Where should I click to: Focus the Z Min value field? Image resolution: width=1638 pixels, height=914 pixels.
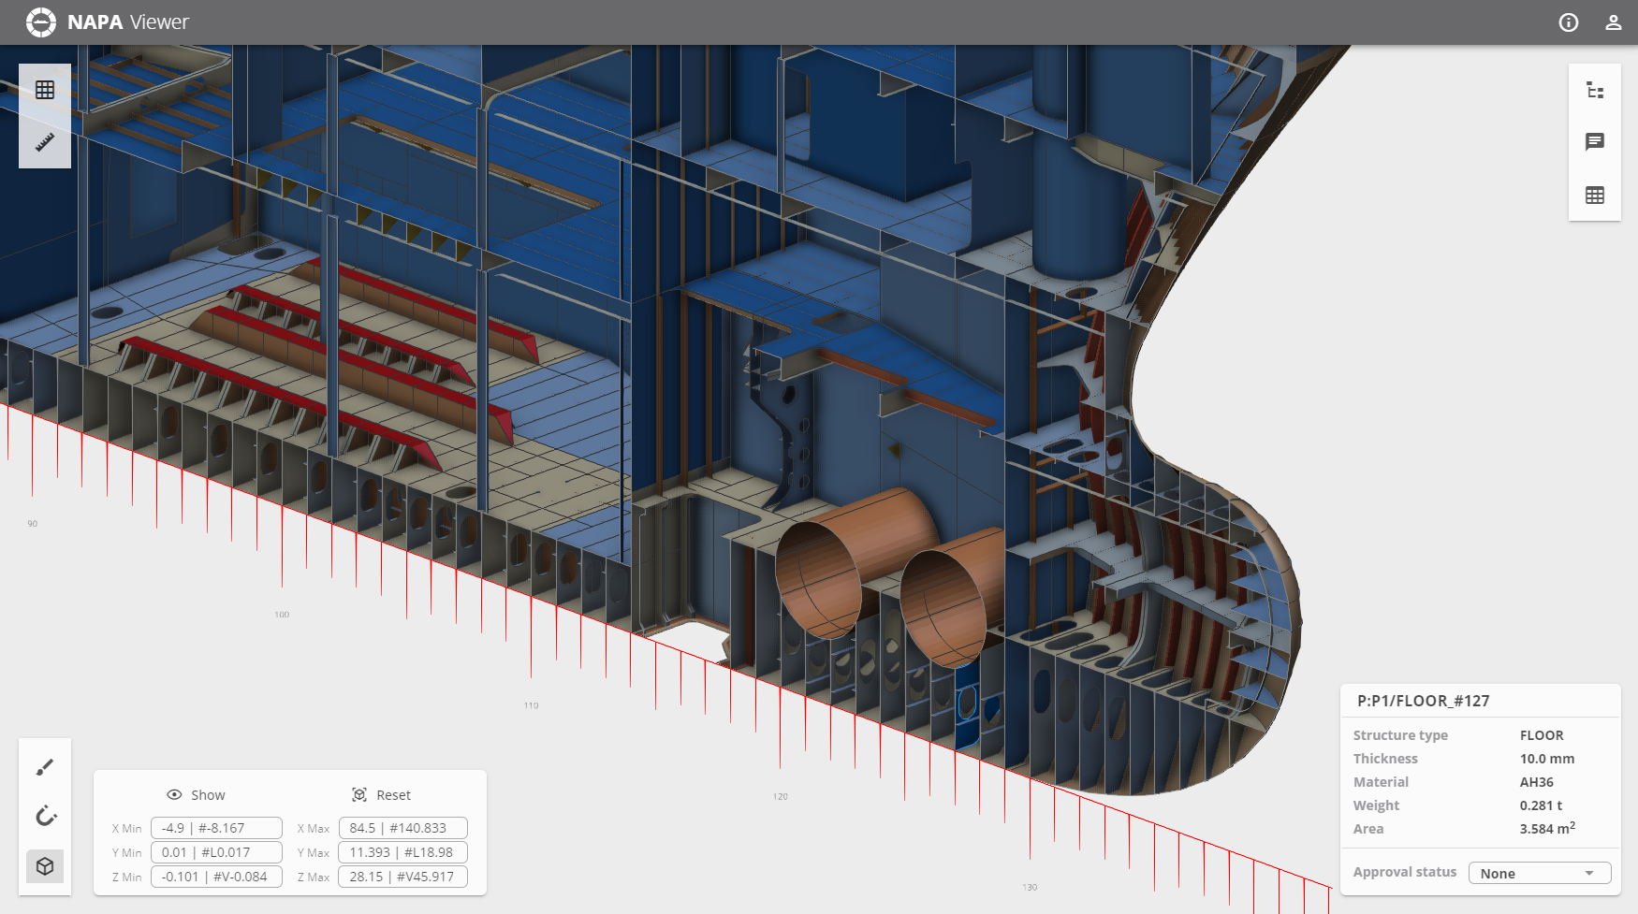tap(216, 877)
